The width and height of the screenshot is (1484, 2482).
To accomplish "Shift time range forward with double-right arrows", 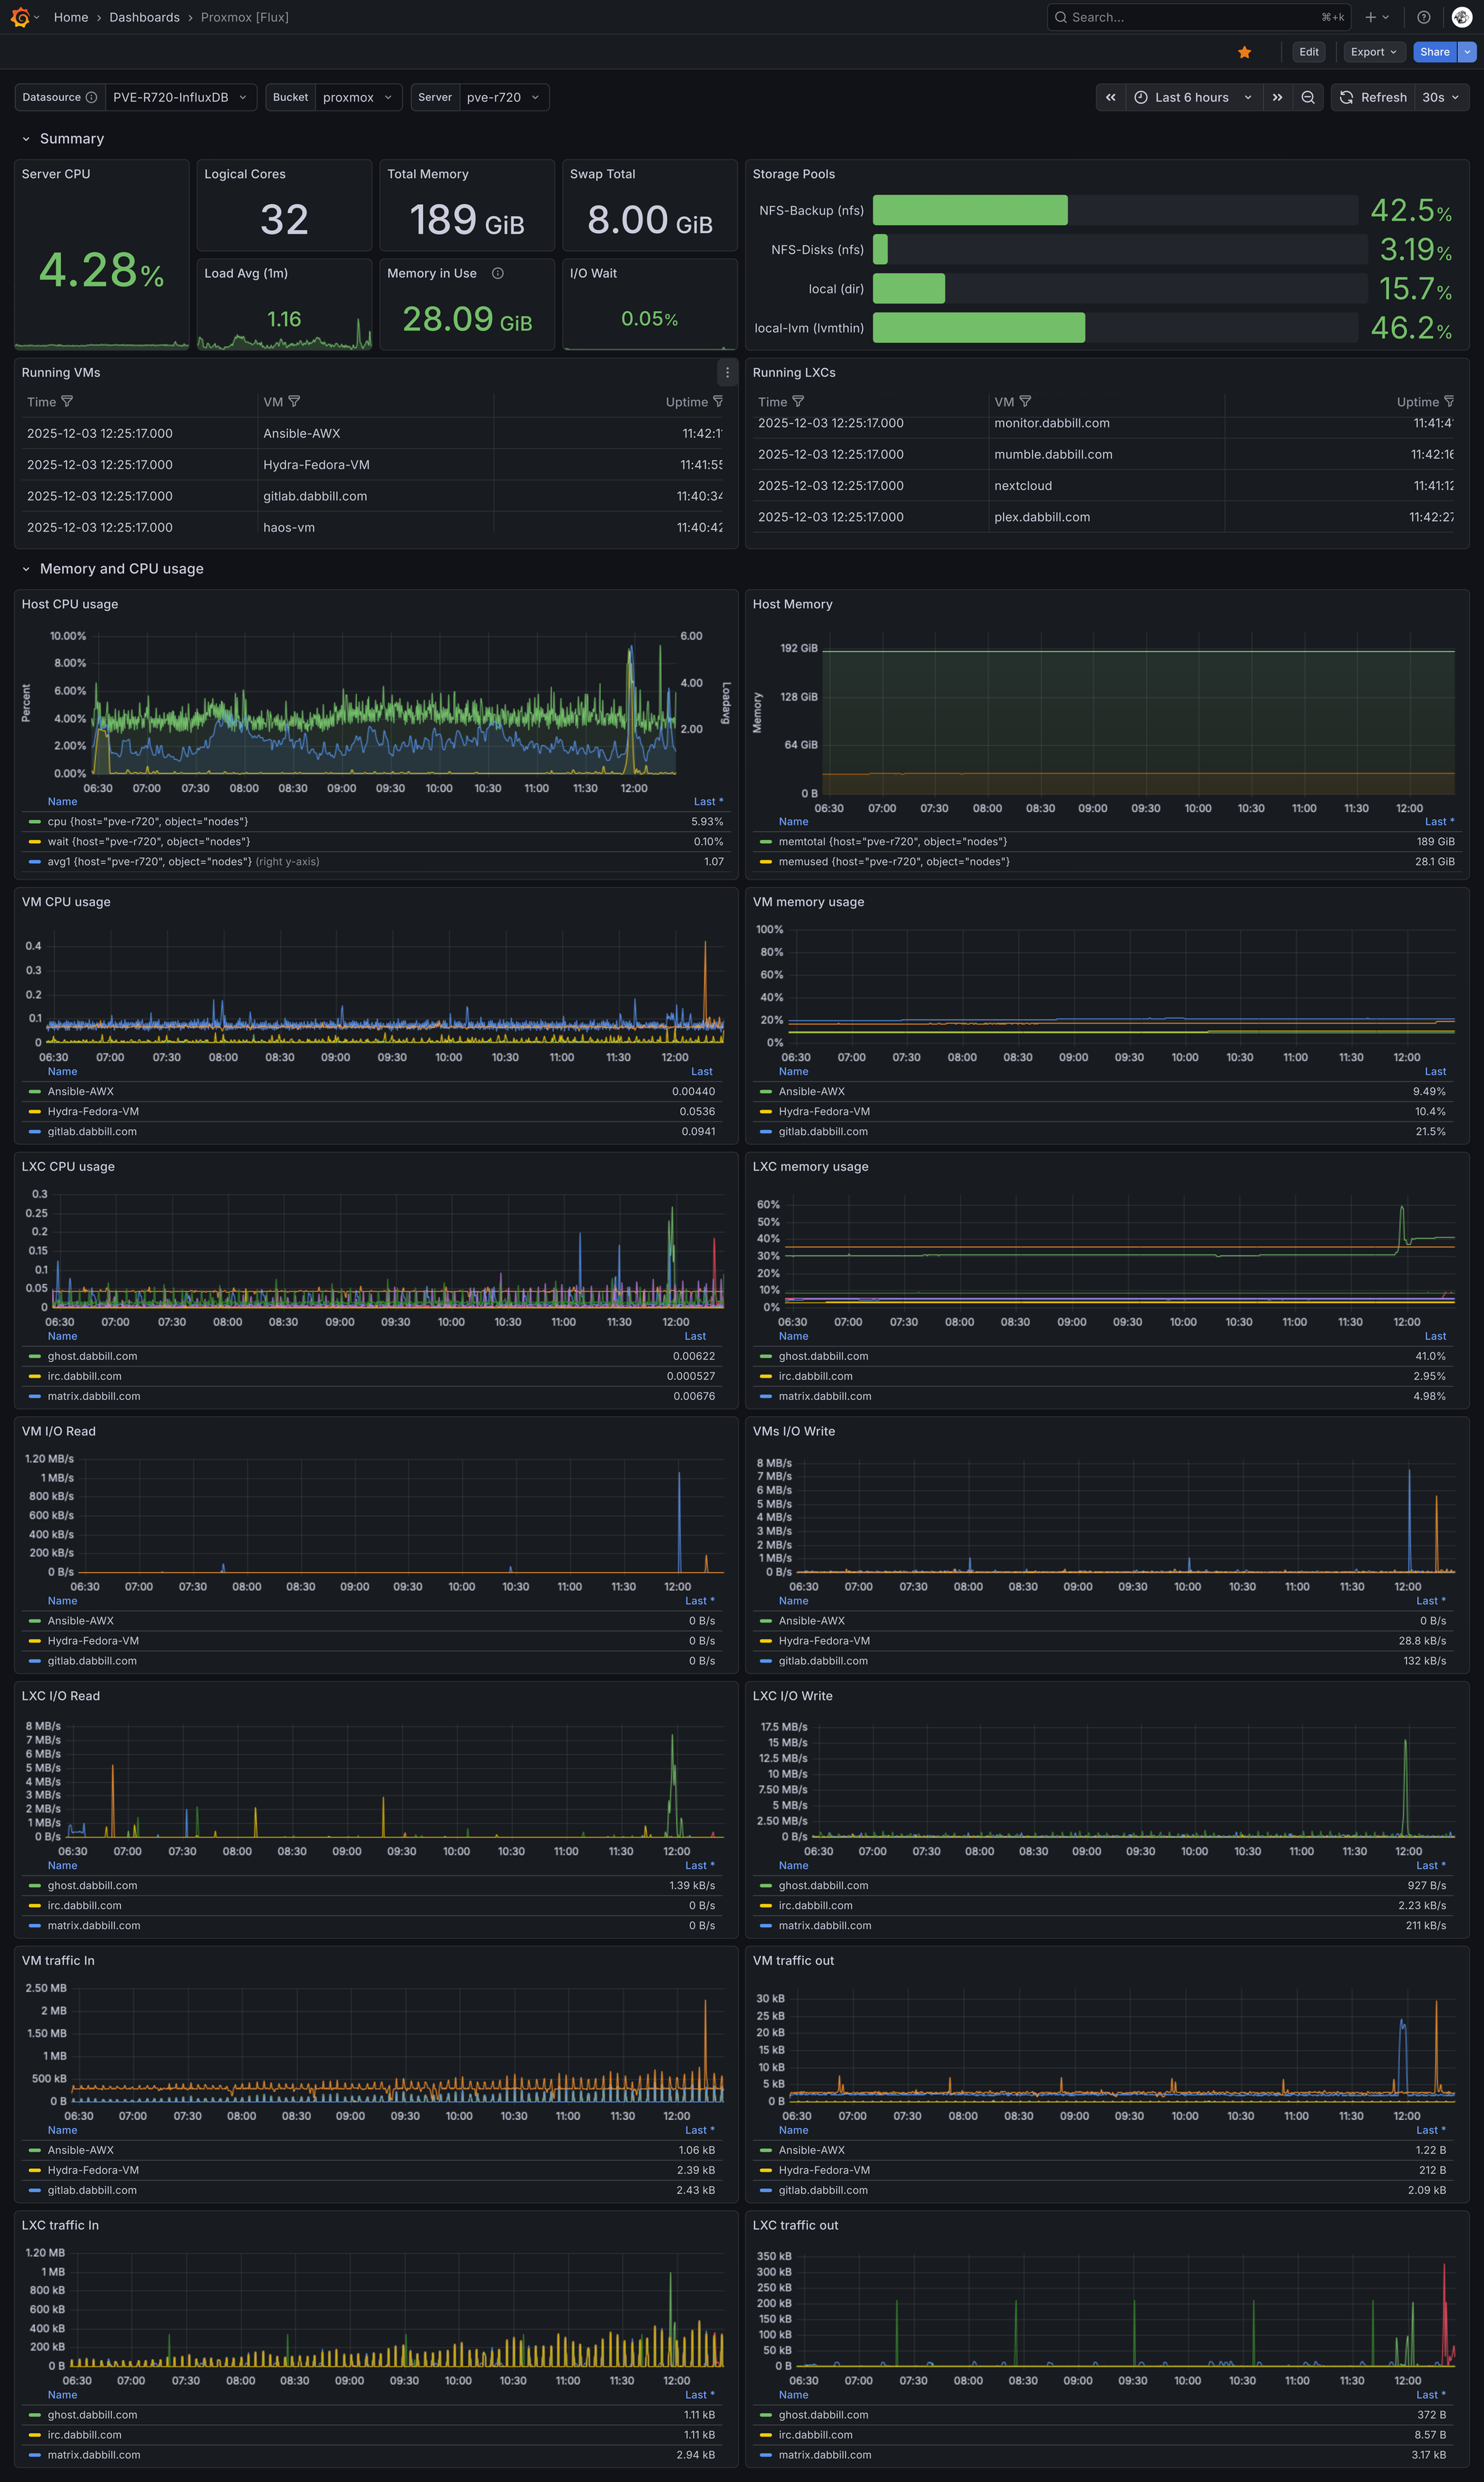I will click(1277, 97).
